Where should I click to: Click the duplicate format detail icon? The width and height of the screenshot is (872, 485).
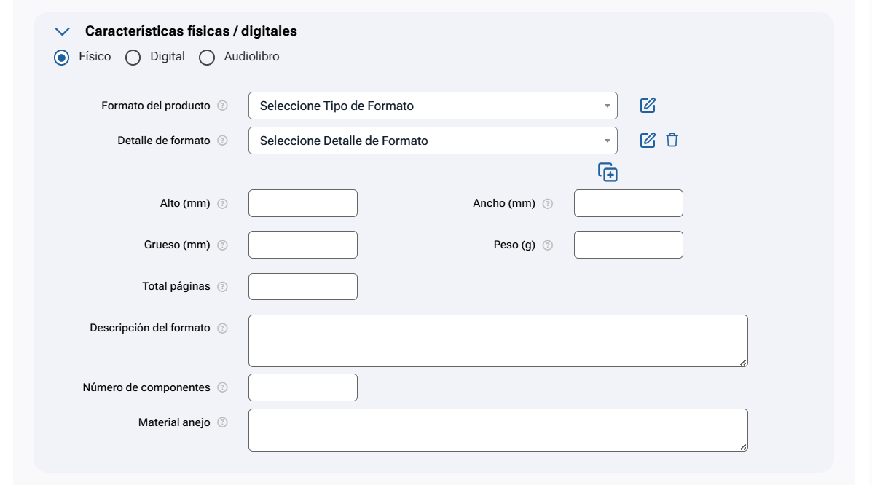point(608,173)
